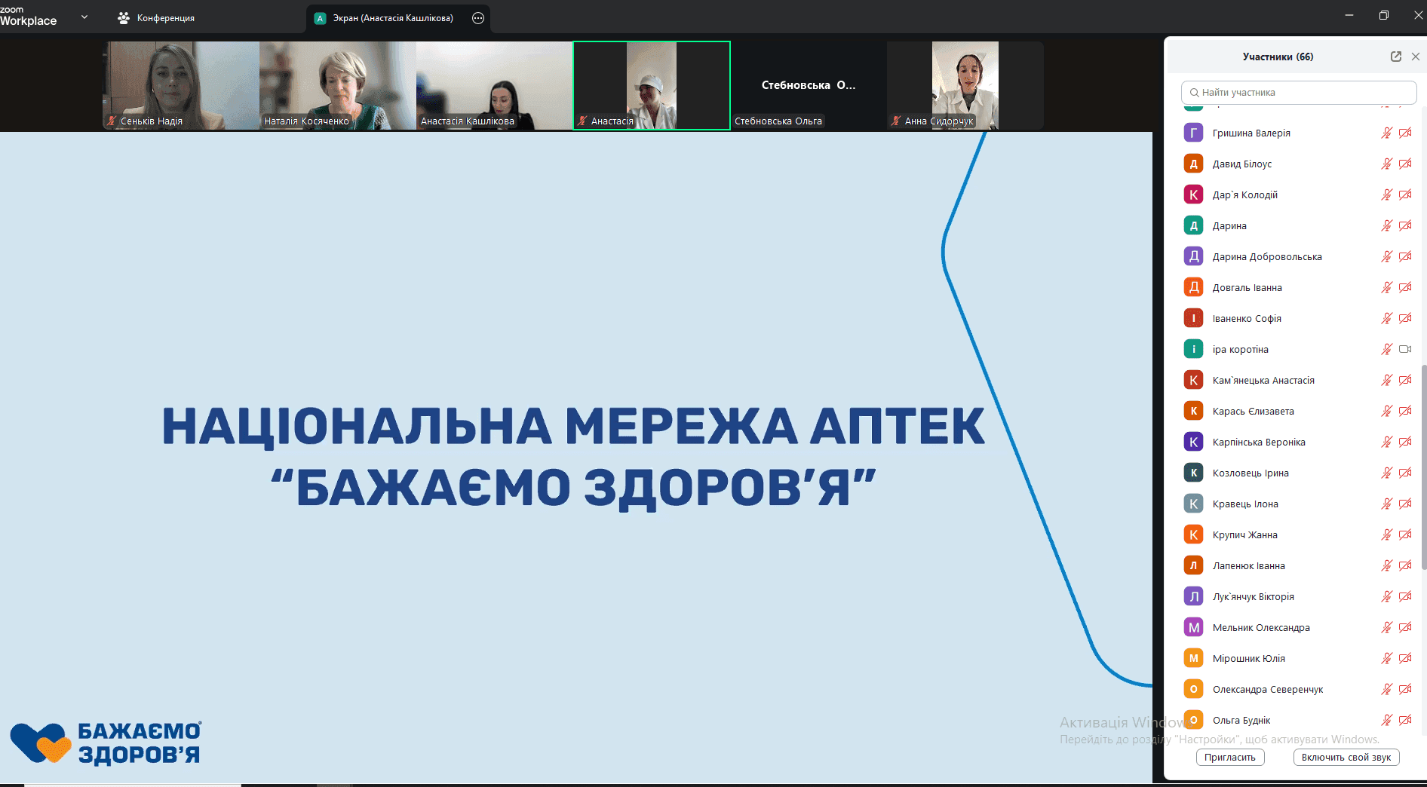The image size is (1427, 787).
Task: Click muted microphone icon for Крупич Жанна
Action: click(x=1386, y=534)
